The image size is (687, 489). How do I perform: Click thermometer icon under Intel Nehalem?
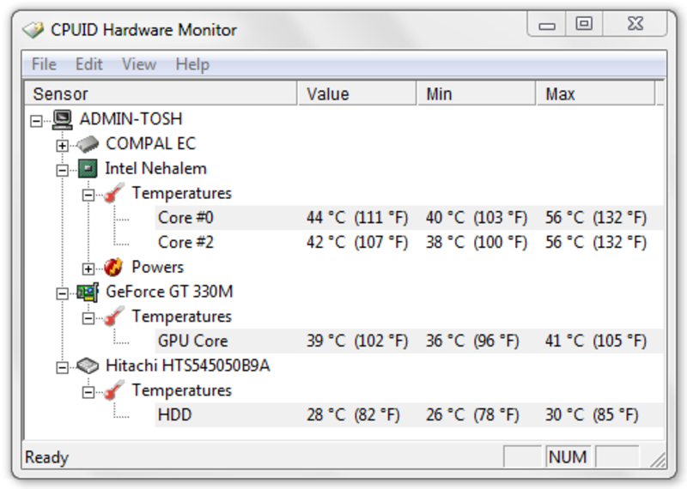click(114, 193)
